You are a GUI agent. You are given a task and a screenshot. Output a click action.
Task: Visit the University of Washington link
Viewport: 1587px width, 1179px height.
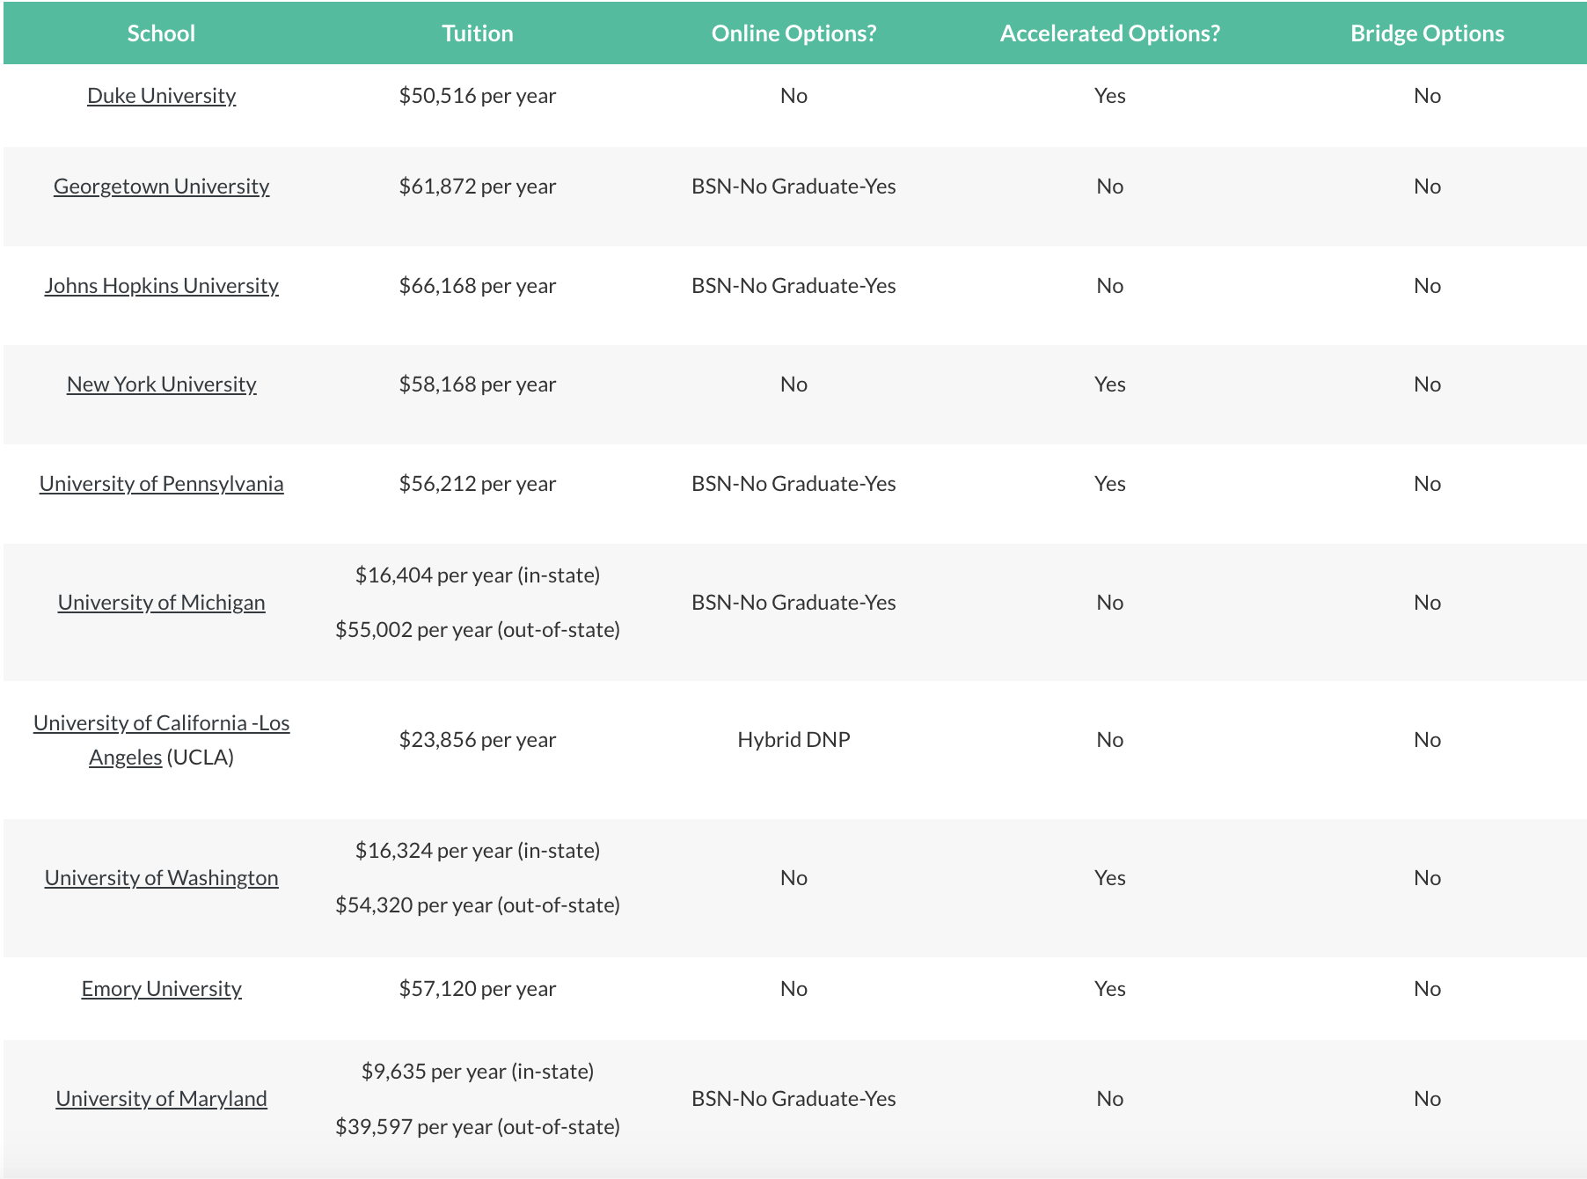click(161, 878)
